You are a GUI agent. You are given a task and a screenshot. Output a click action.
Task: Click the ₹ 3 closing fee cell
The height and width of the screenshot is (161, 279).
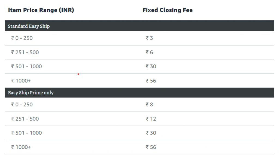pos(149,38)
